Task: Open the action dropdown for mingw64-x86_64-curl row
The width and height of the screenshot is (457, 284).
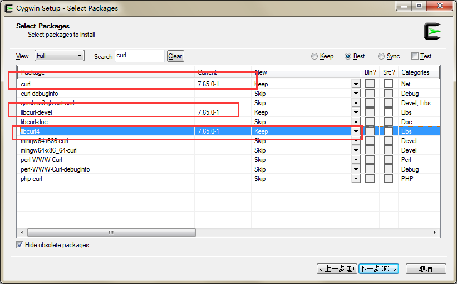Action: click(x=356, y=150)
